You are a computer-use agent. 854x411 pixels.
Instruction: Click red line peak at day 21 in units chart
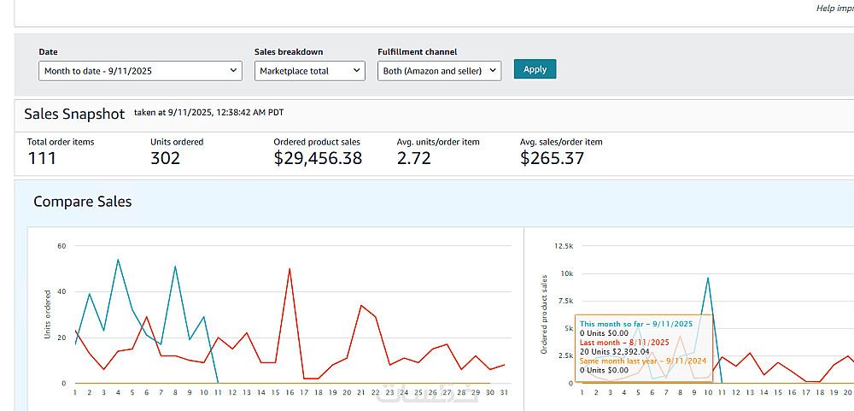361,305
